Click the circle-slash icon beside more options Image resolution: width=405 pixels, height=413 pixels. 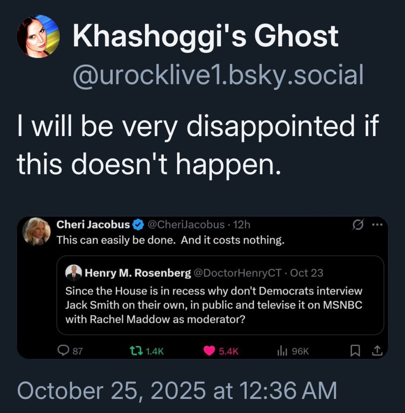tap(357, 225)
